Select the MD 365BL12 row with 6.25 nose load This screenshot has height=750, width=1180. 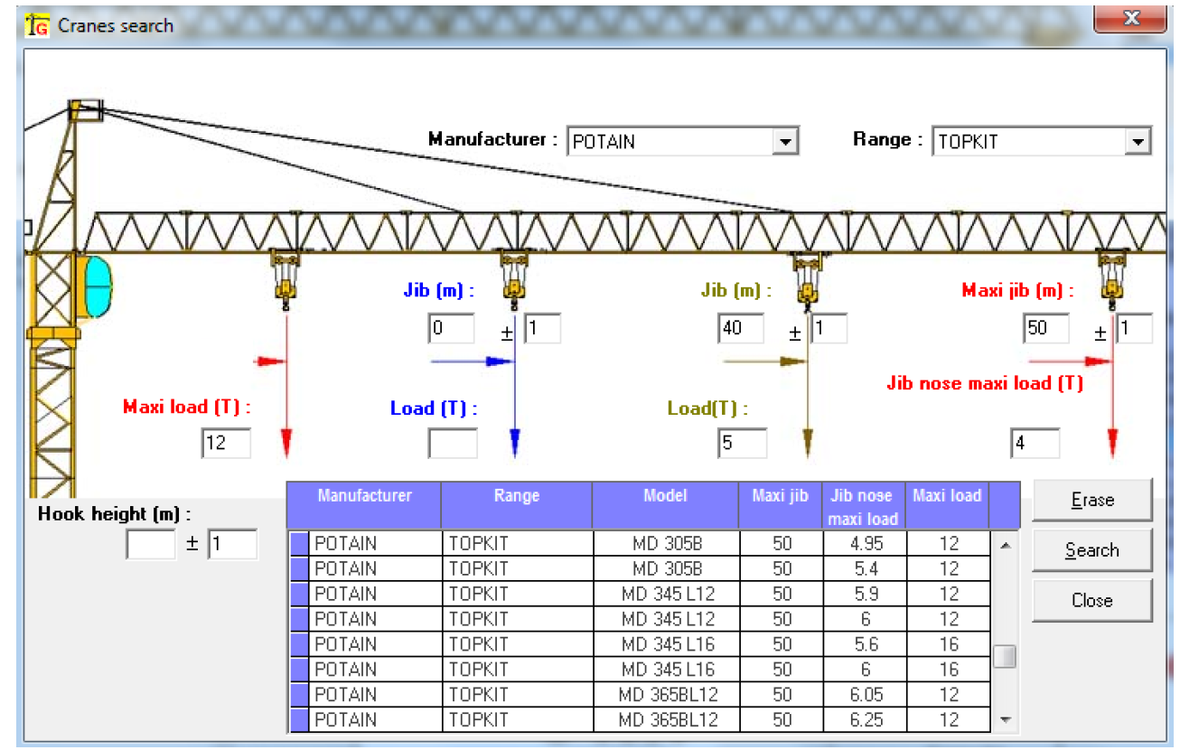point(640,720)
